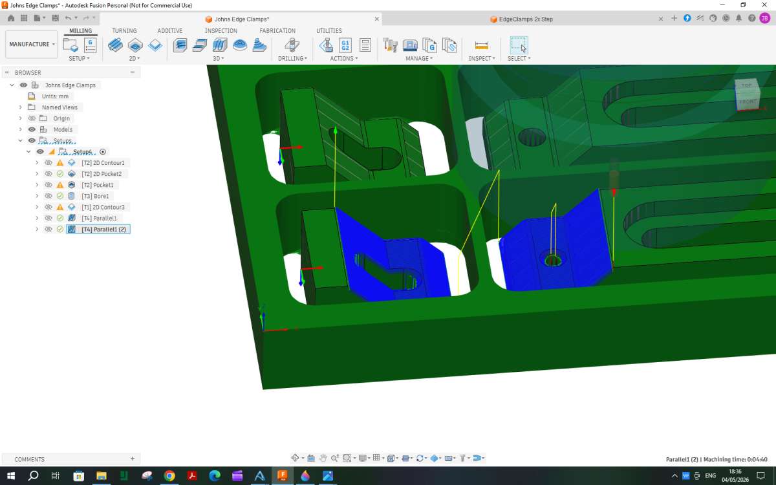776x485 pixels.
Task: Activate the Pan hand tool
Action: coord(323,458)
